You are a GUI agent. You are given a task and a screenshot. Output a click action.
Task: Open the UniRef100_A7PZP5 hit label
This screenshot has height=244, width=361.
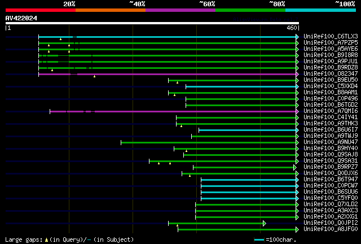(331, 43)
